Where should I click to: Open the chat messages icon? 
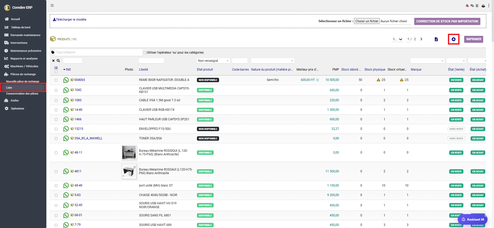coord(472,6)
